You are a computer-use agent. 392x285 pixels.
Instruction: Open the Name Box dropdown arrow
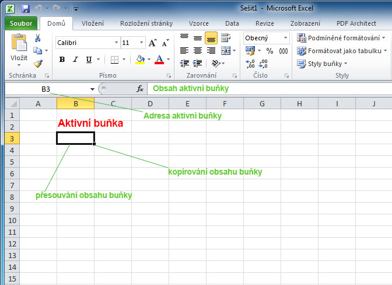[x=92, y=89]
